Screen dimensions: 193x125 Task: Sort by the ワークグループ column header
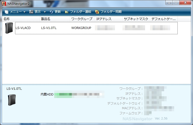82,19
